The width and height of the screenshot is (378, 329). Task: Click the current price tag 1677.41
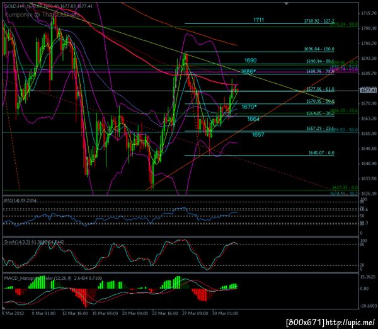pyautogui.click(x=368, y=90)
